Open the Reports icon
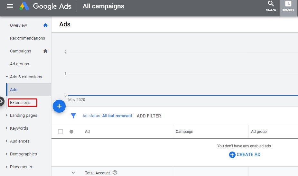Viewport: 298px width, 176px height. pyautogui.click(x=288, y=6)
